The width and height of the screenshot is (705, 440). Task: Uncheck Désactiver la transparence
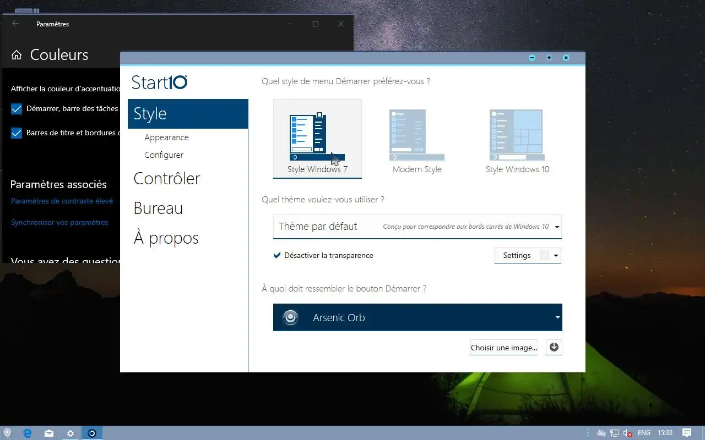coord(277,255)
